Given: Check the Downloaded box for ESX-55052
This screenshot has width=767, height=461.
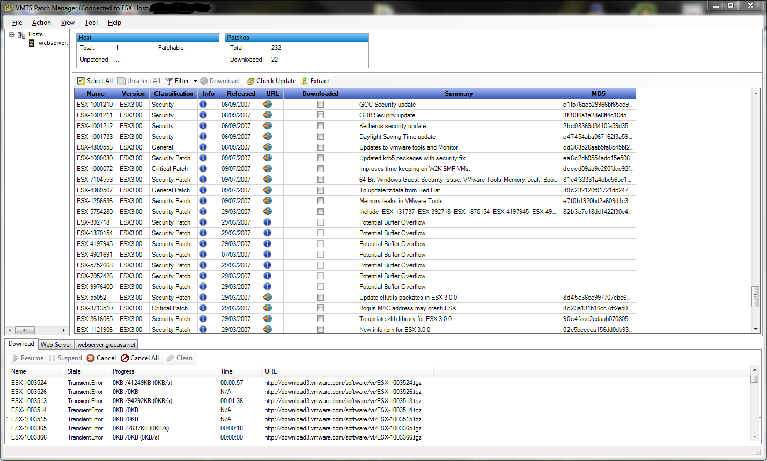Looking at the screenshot, I should (x=320, y=298).
